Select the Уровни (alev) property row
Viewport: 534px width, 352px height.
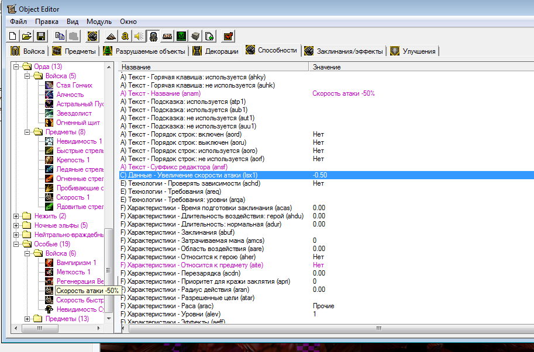326,314
